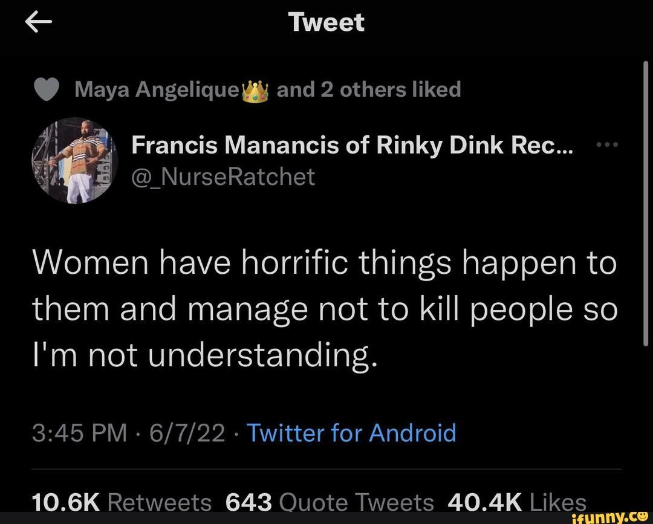This screenshot has width=653, height=524.
Task: Go back using the left arrow
Action: pyautogui.click(x=40, y=22)
